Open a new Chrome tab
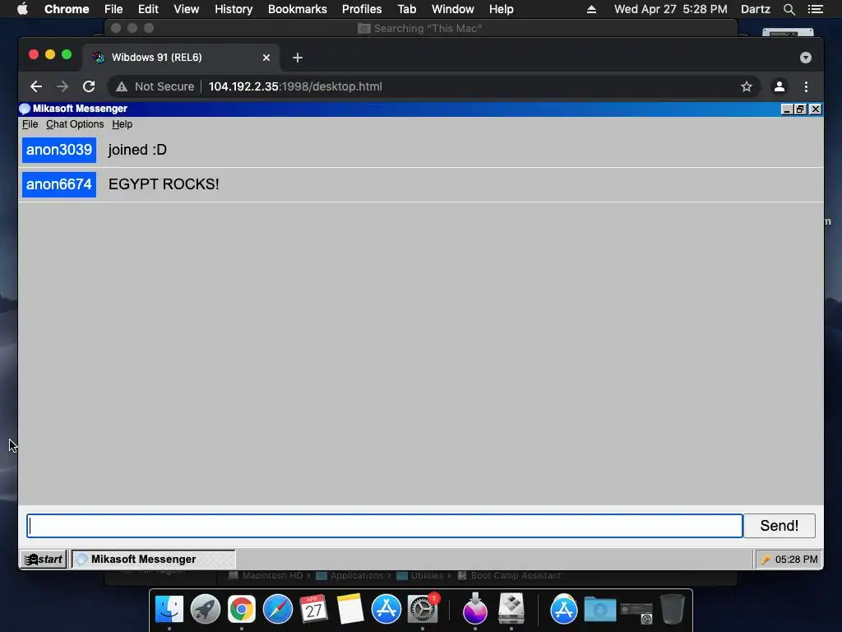The image size is (842, 632). coord(298,58)
